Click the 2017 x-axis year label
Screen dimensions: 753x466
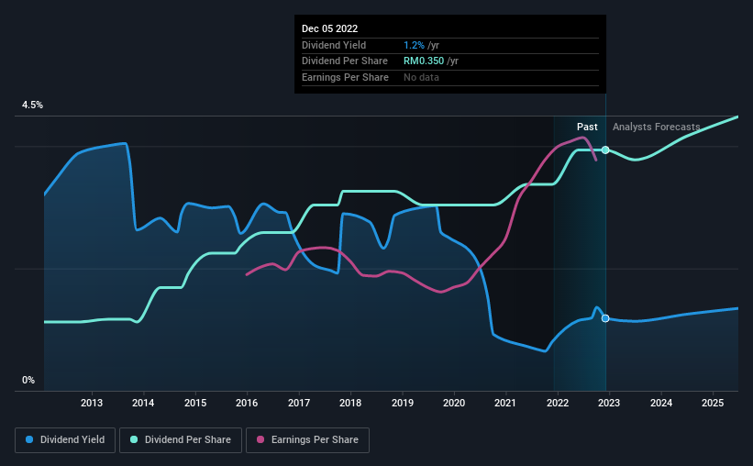coord(299,403)
